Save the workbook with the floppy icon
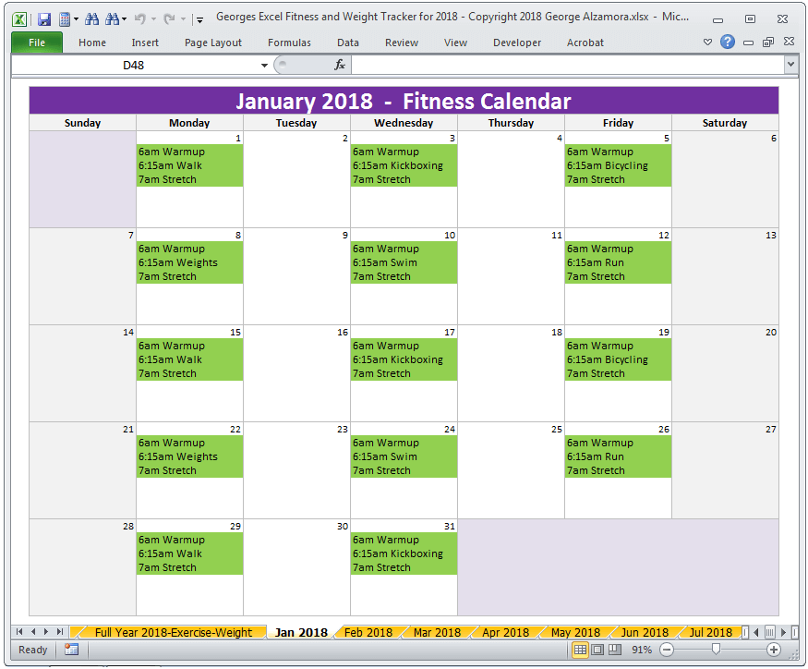The image size is (808, 669). point(44,19)
